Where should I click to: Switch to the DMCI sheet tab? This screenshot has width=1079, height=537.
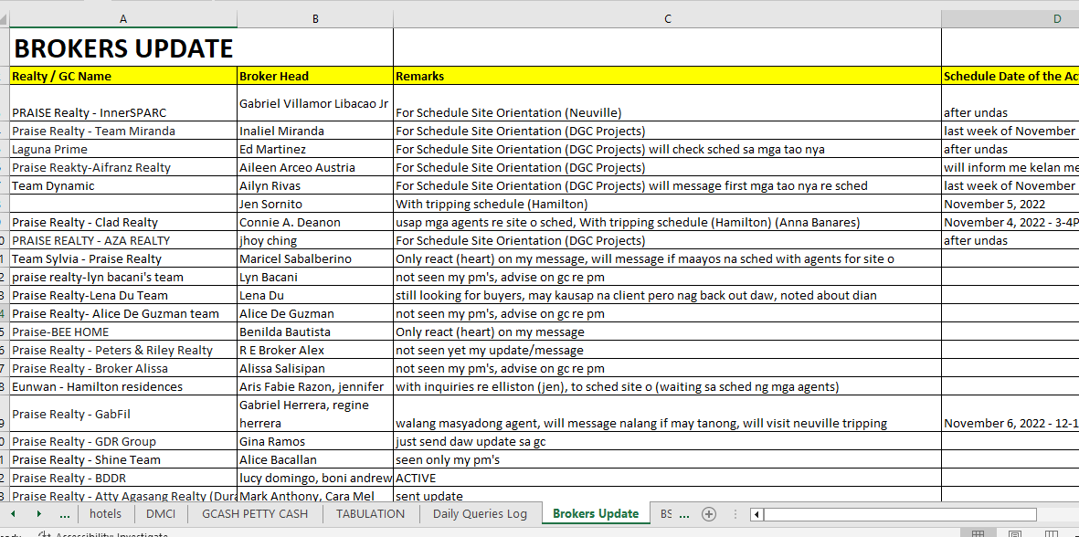[160, 513]
